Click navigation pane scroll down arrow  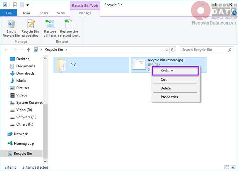click(x=45, y=161)
